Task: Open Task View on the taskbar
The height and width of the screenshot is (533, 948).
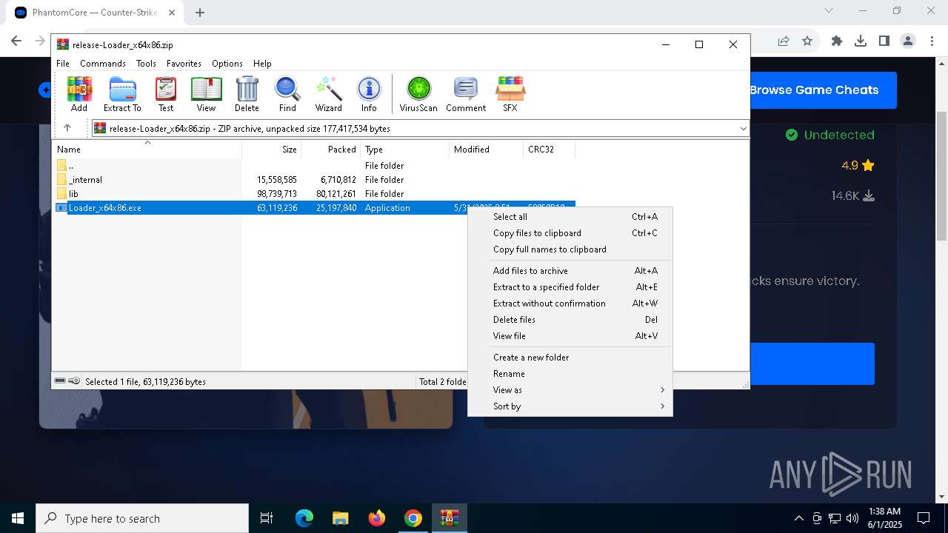Action: click(267, 518)
